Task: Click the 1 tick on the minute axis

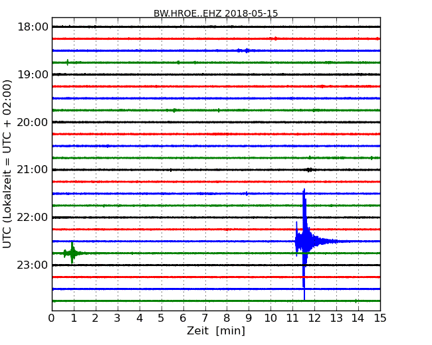Action: tap(74, 318)
